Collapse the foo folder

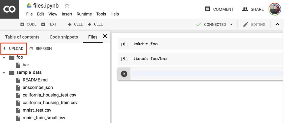pyautogui.click(x=4, y=57)
